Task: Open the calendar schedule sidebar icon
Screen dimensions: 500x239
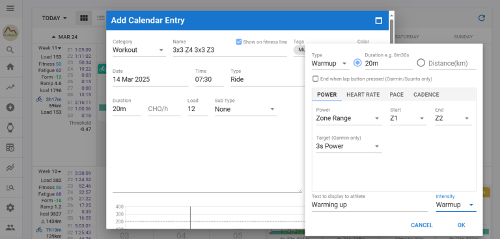Action: (10, 147)
